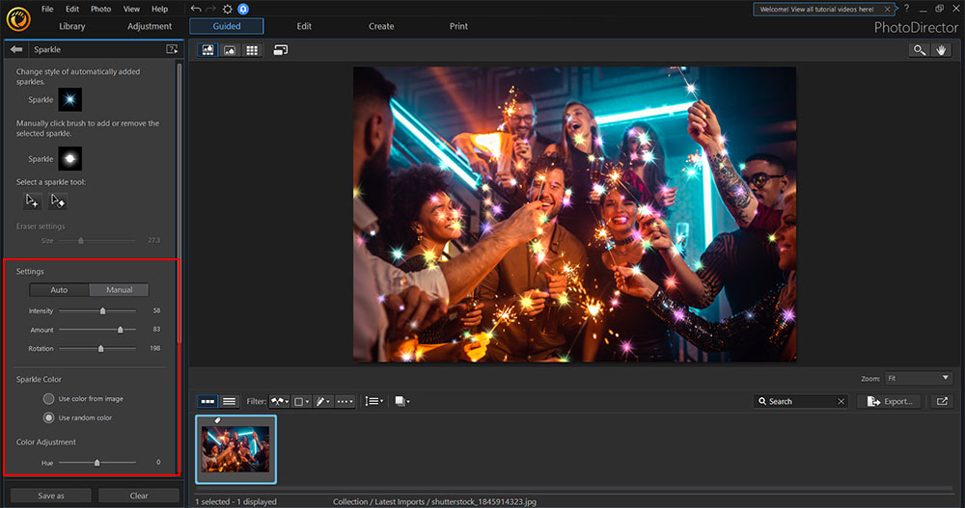The height and width of the screenshot is (508, 965).
Task: Click the Clear button
Action: point(139,495)
